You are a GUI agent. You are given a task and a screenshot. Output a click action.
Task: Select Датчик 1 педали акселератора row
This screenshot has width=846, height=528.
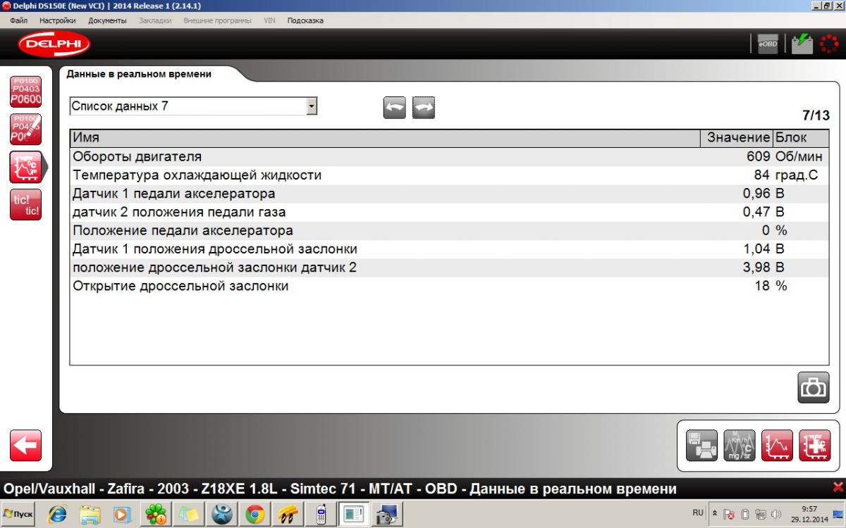[449, 194]
